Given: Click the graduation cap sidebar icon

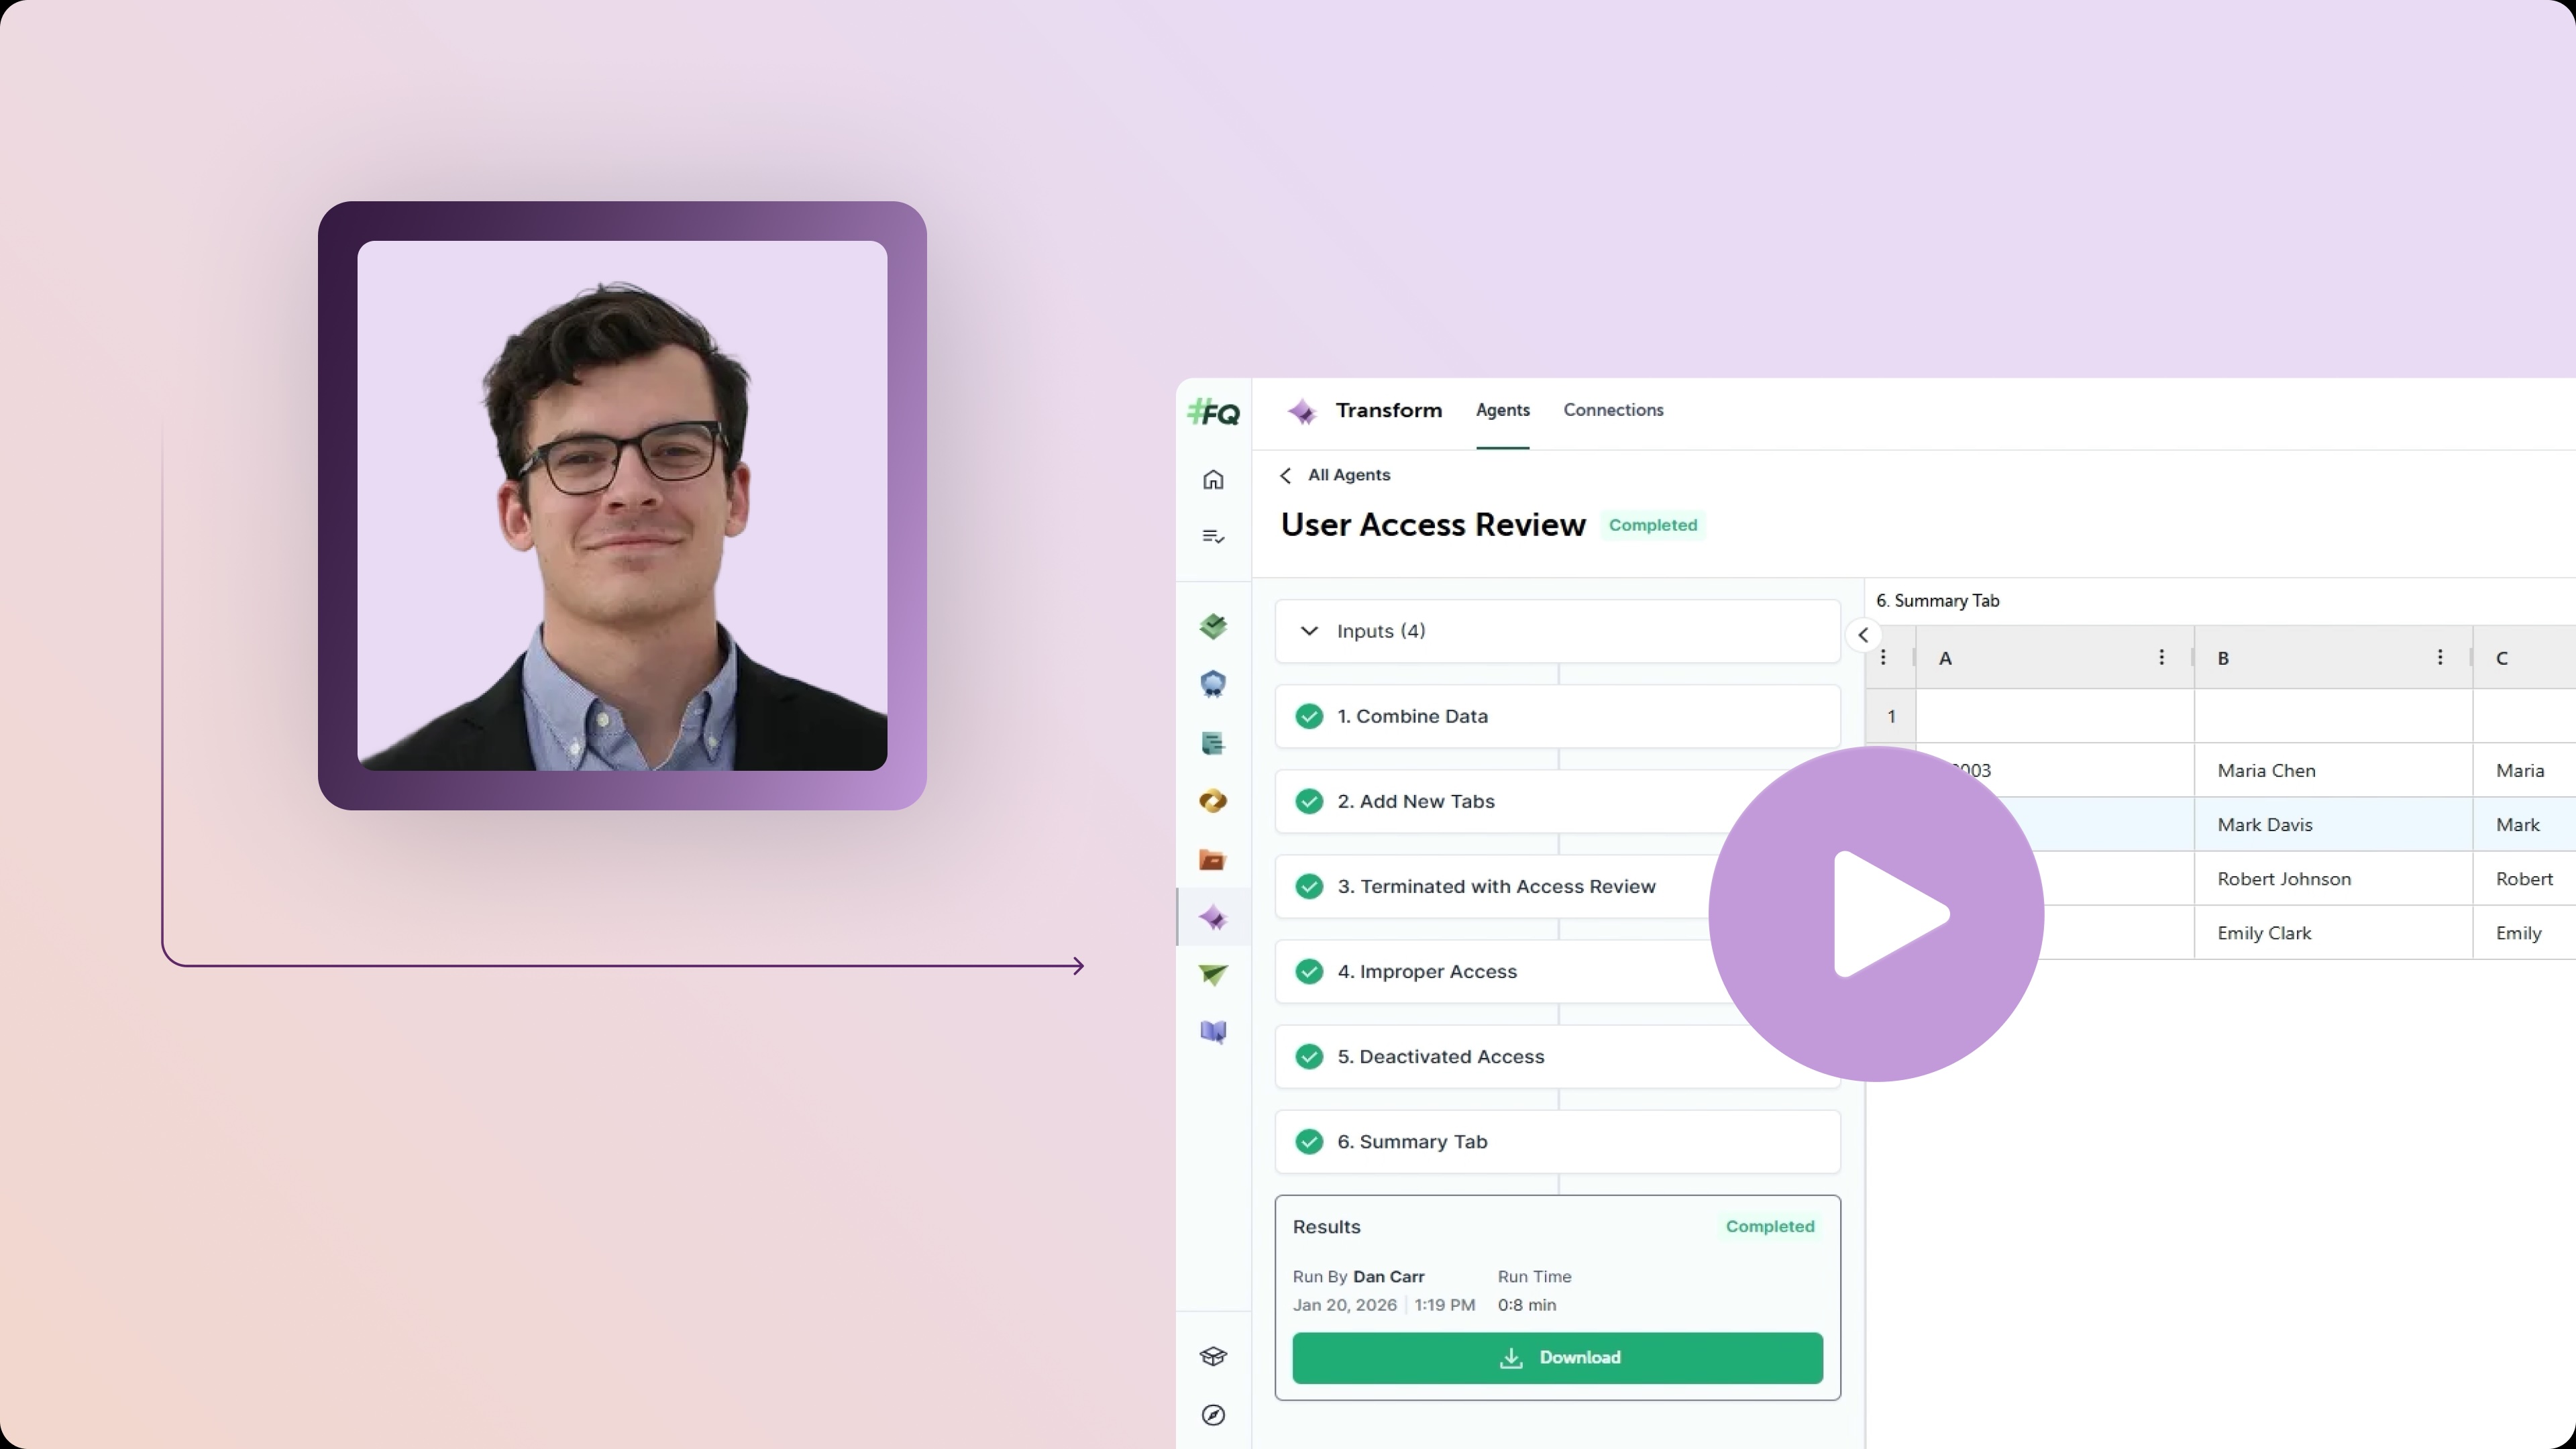Looking at the screenshot, I should point(1213,1357).
